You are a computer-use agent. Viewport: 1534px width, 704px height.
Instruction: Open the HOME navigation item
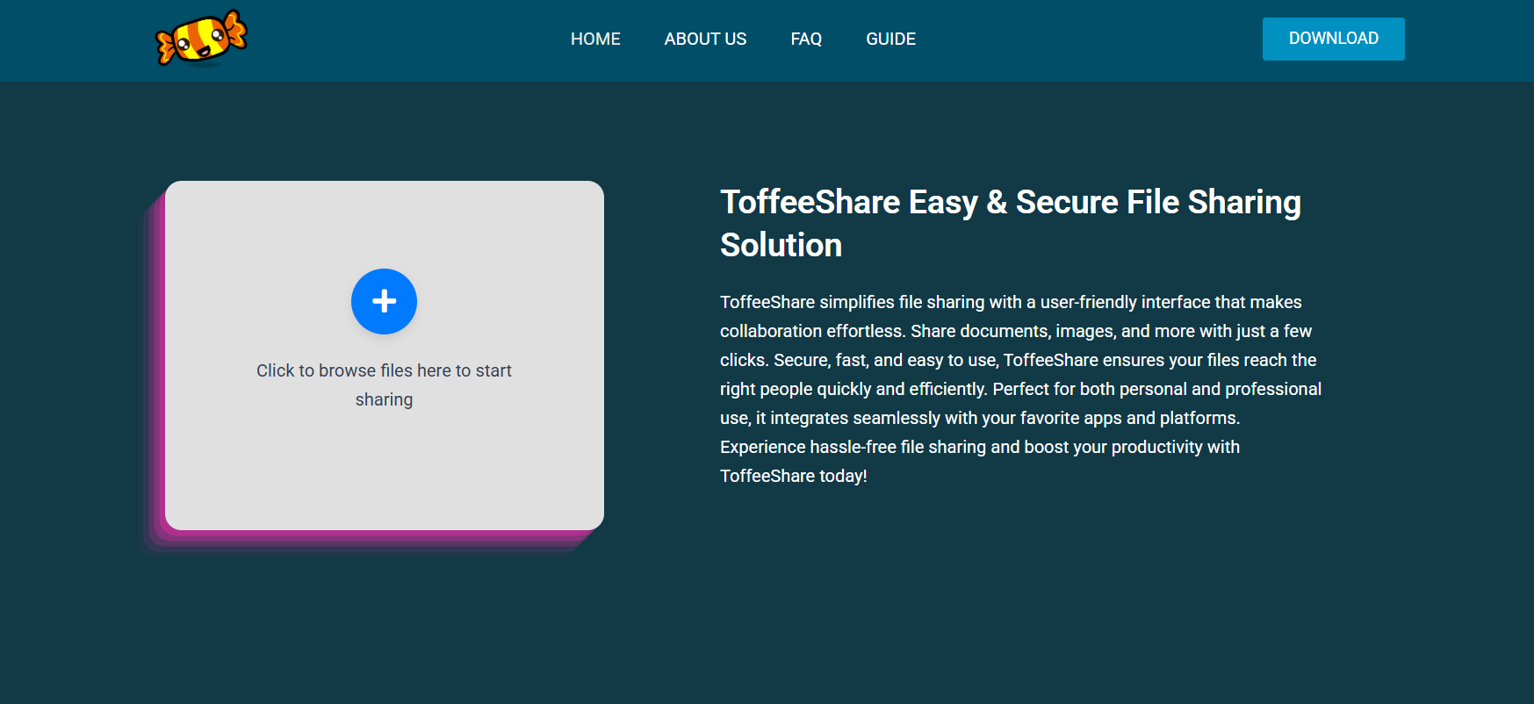tap(595, 39)
